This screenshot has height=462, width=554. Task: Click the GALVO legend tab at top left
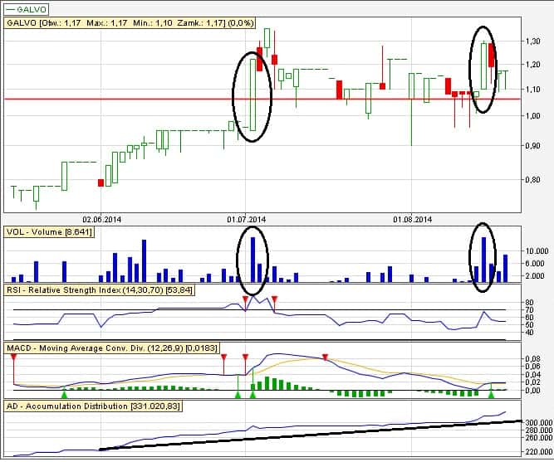26,10
